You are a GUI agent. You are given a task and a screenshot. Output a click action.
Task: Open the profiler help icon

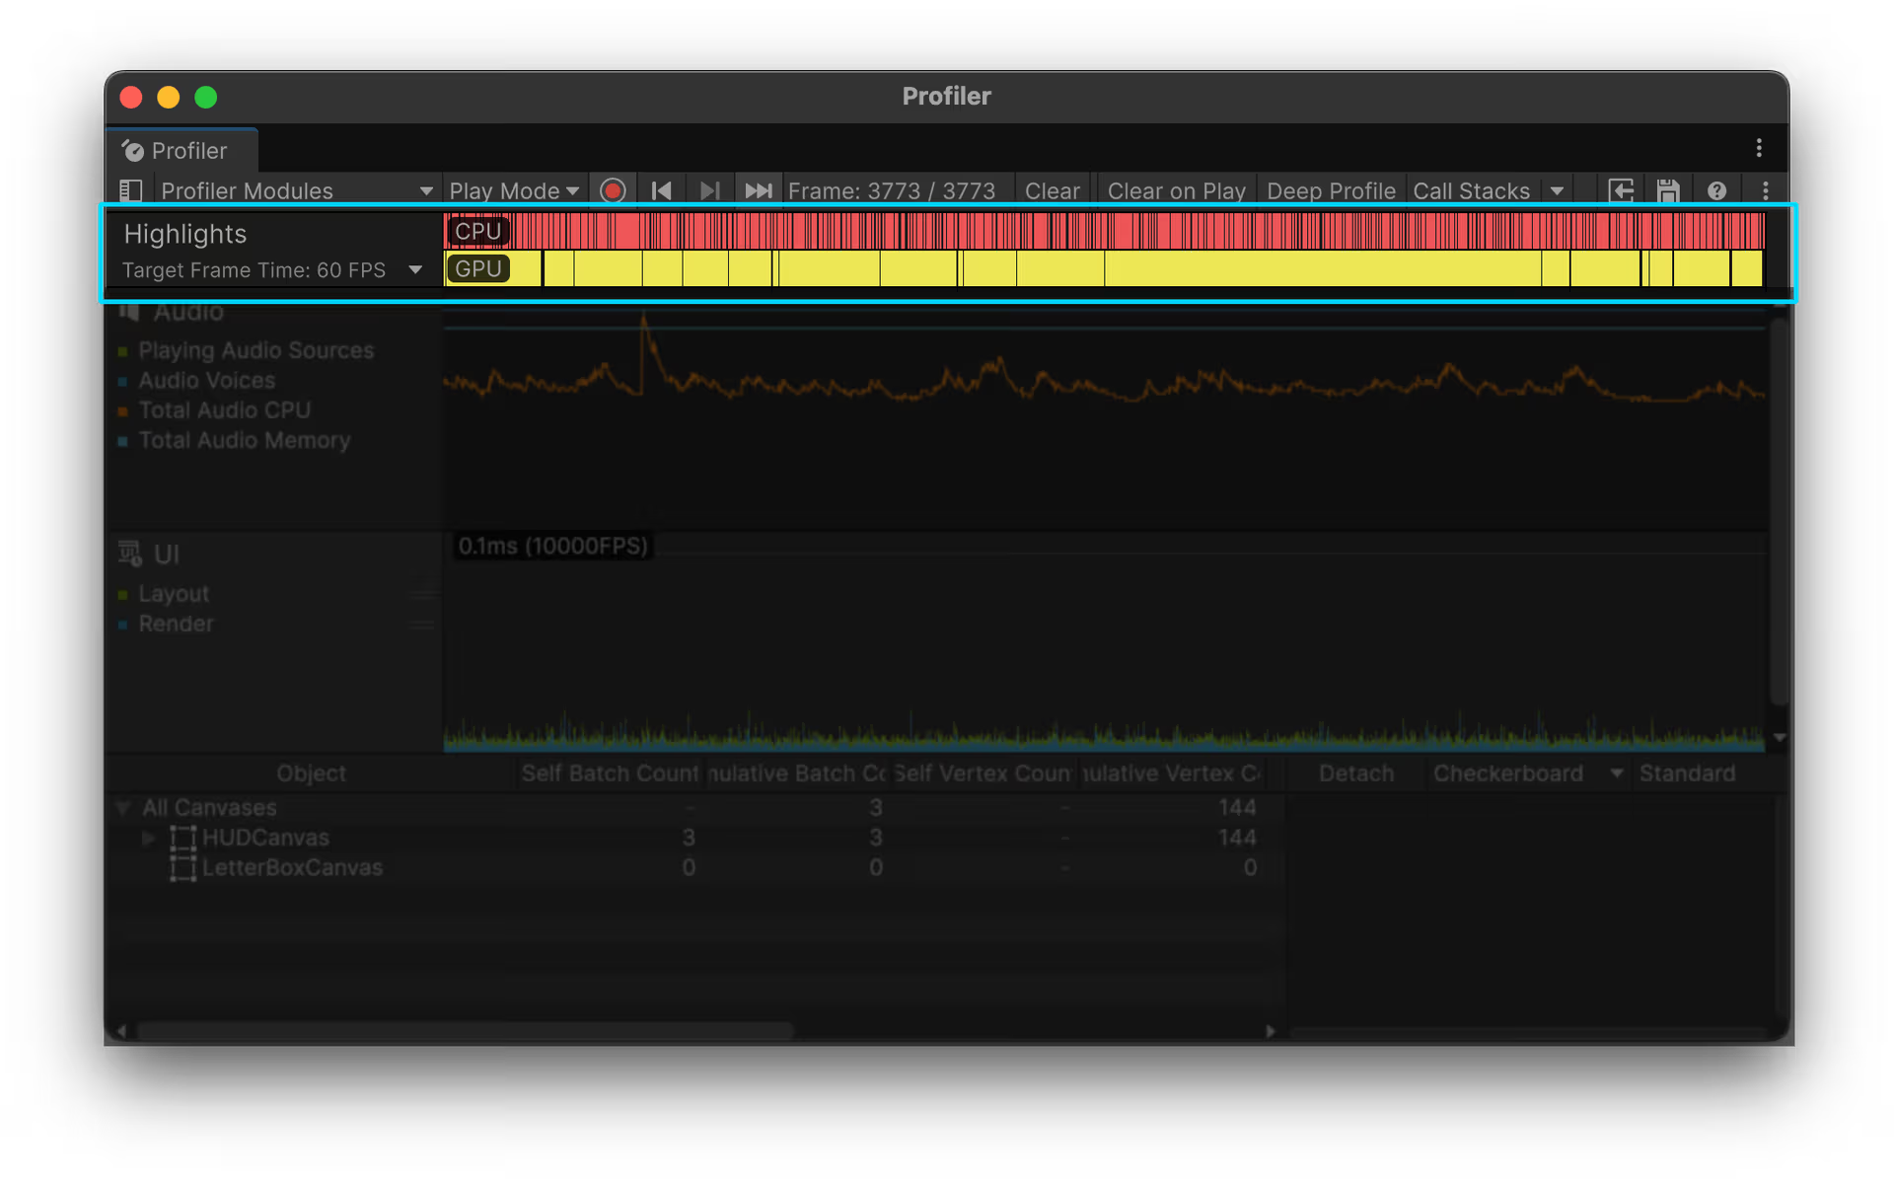click(x=1716, y=190)
